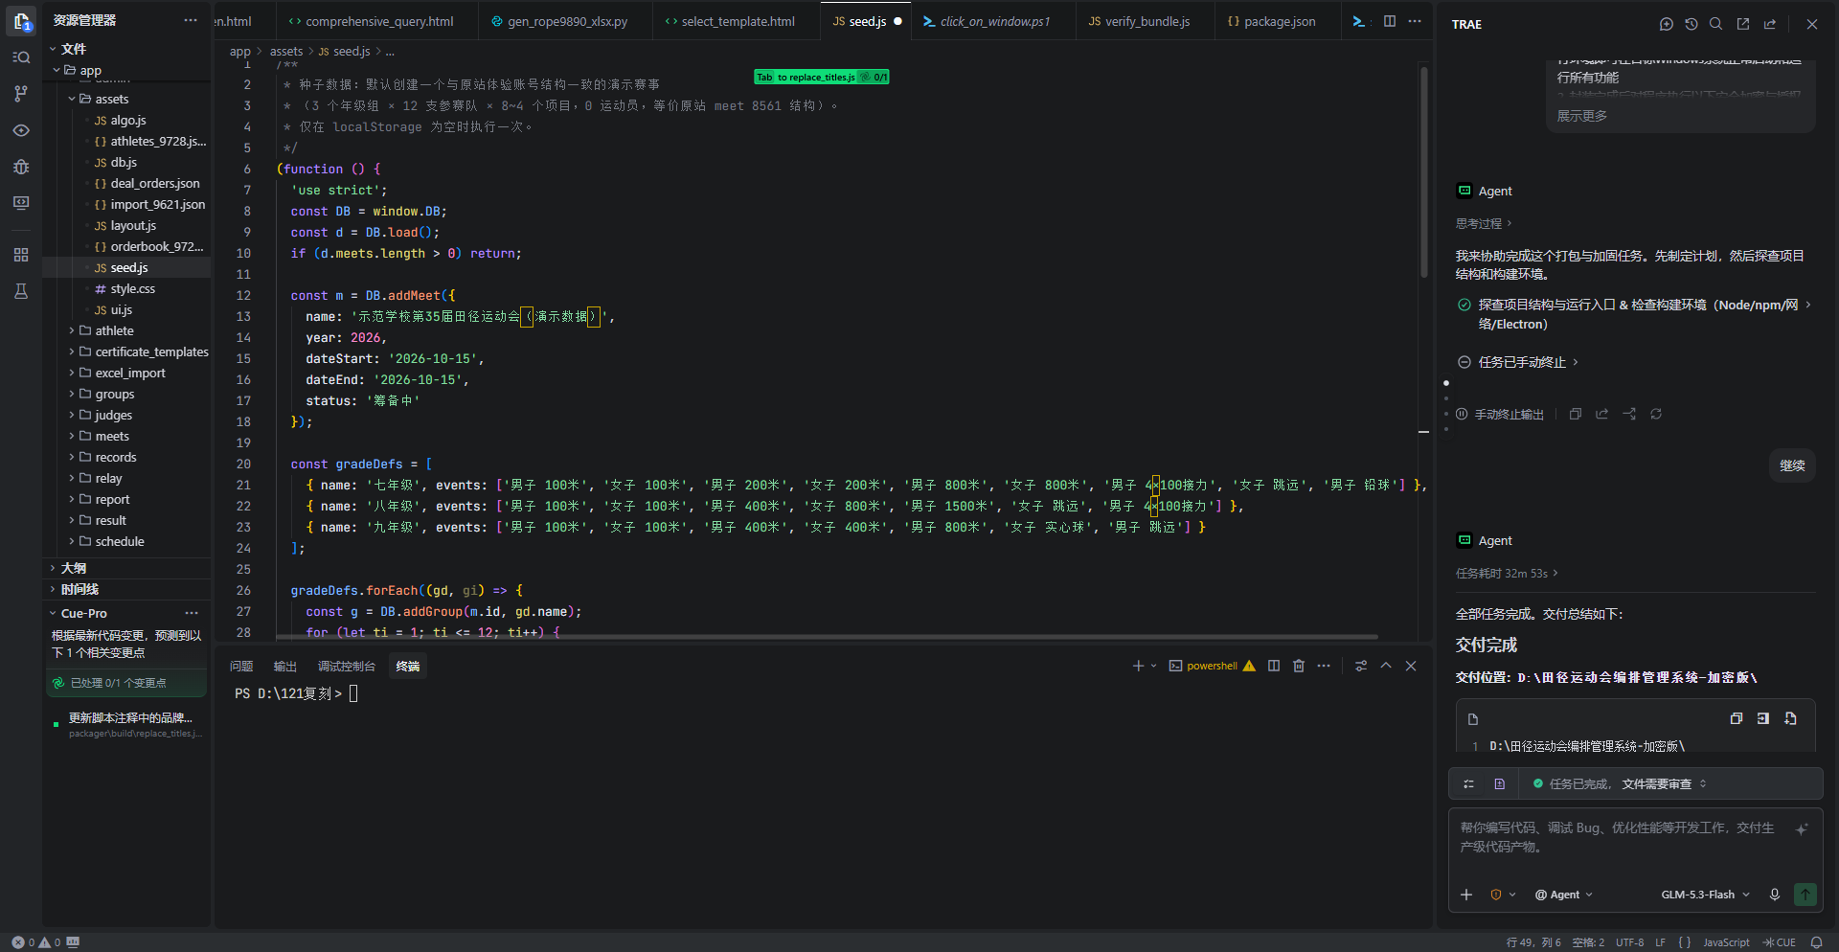Viewport: 1839px width, 952px height.
Task: Click the UTF-8 encoding in status bar
Action: pos(1630,942)
